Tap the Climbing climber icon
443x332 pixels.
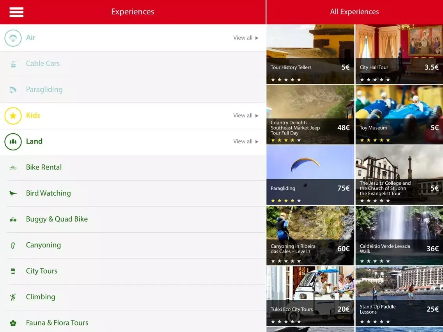coord(13,297)
